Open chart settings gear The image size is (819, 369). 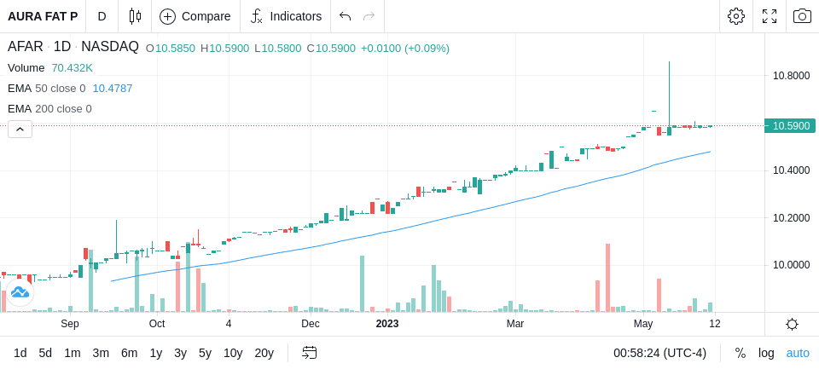pos(736,16)
